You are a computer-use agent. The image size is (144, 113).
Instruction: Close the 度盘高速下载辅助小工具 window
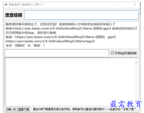pyautogui.click(x=135, y=4)
